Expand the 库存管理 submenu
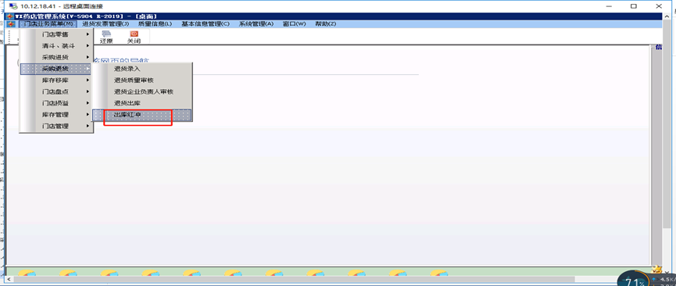The width and height of the screenshot is (676, 286). 56,114
